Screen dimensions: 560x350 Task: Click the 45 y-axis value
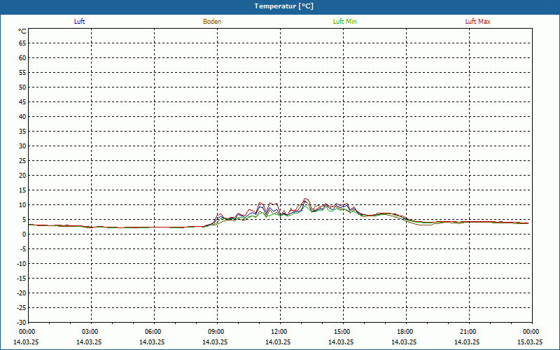[22, 102]
